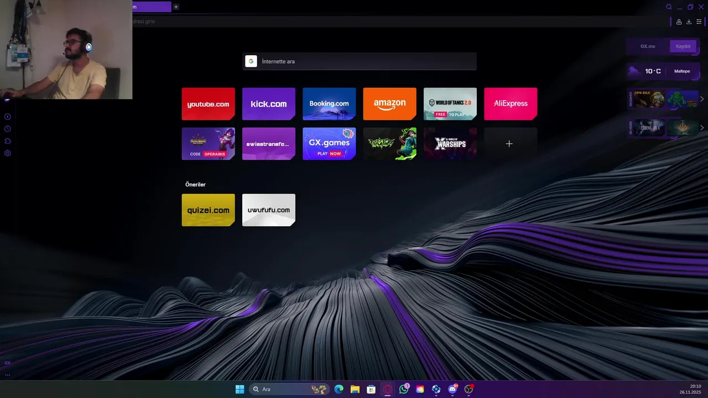This screenshot has height=398, width=708.
Task: Open History clock icon in sidebar
Action: point(8,129)
